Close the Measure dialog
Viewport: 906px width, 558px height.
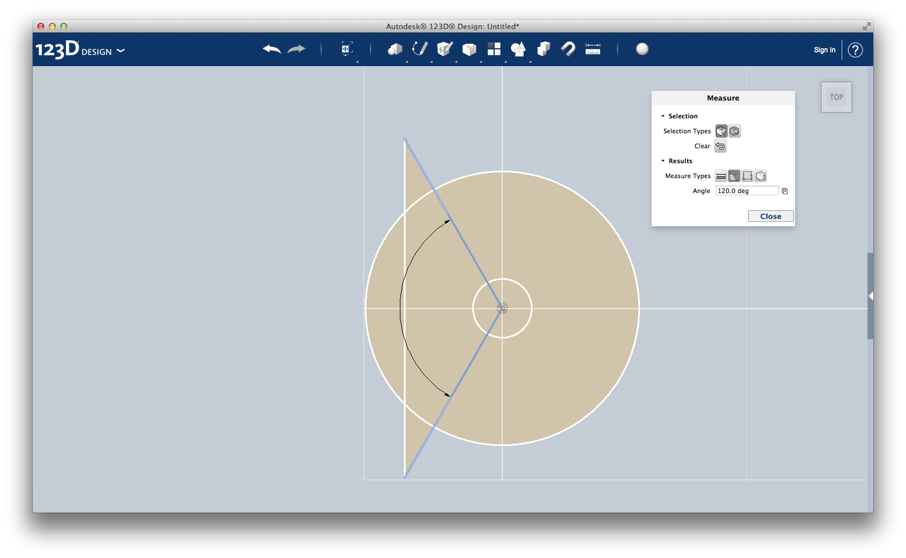click(x=771, y=216)
